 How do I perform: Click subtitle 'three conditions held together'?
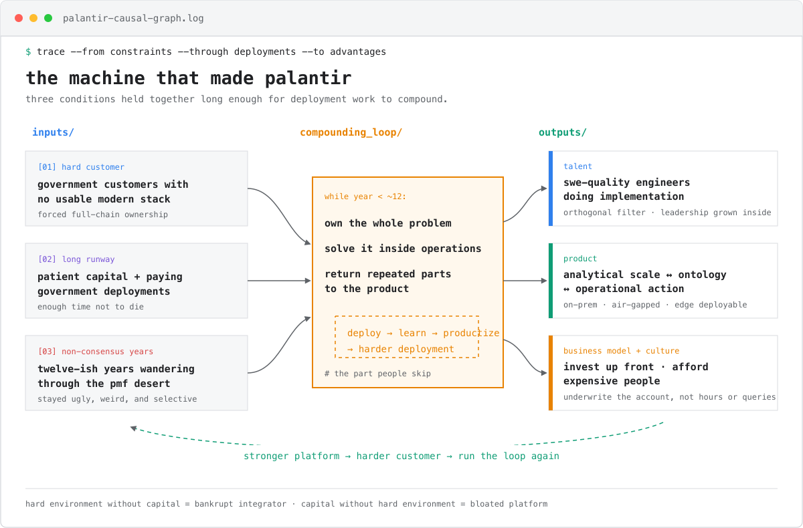coord(237,99)
